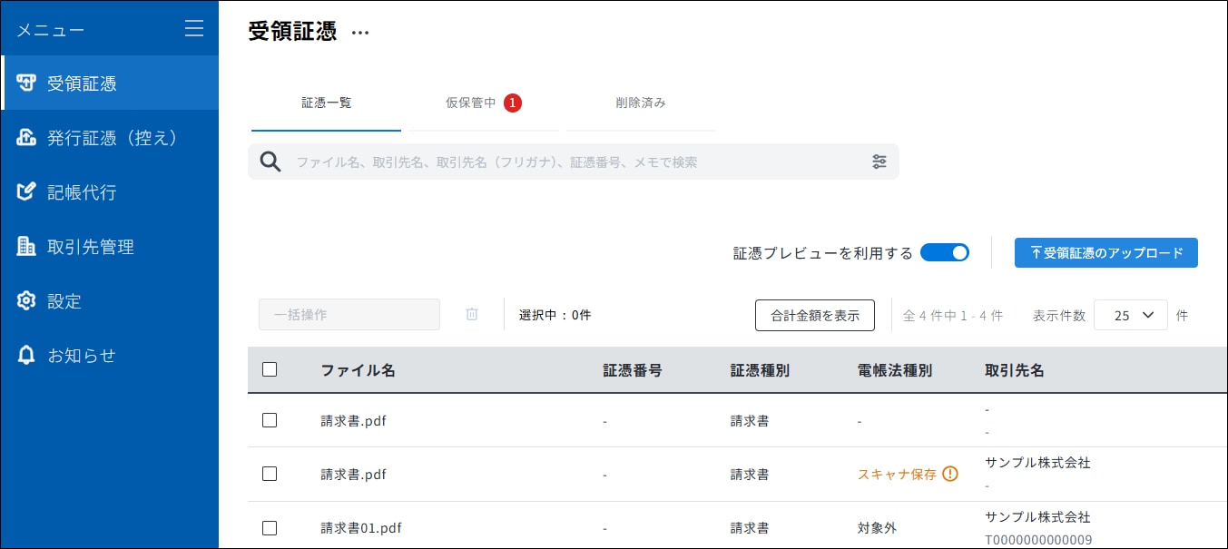Open 受領証憑 in the sidebar
This screenshot has width=1228, height=549.
[110, 83]
